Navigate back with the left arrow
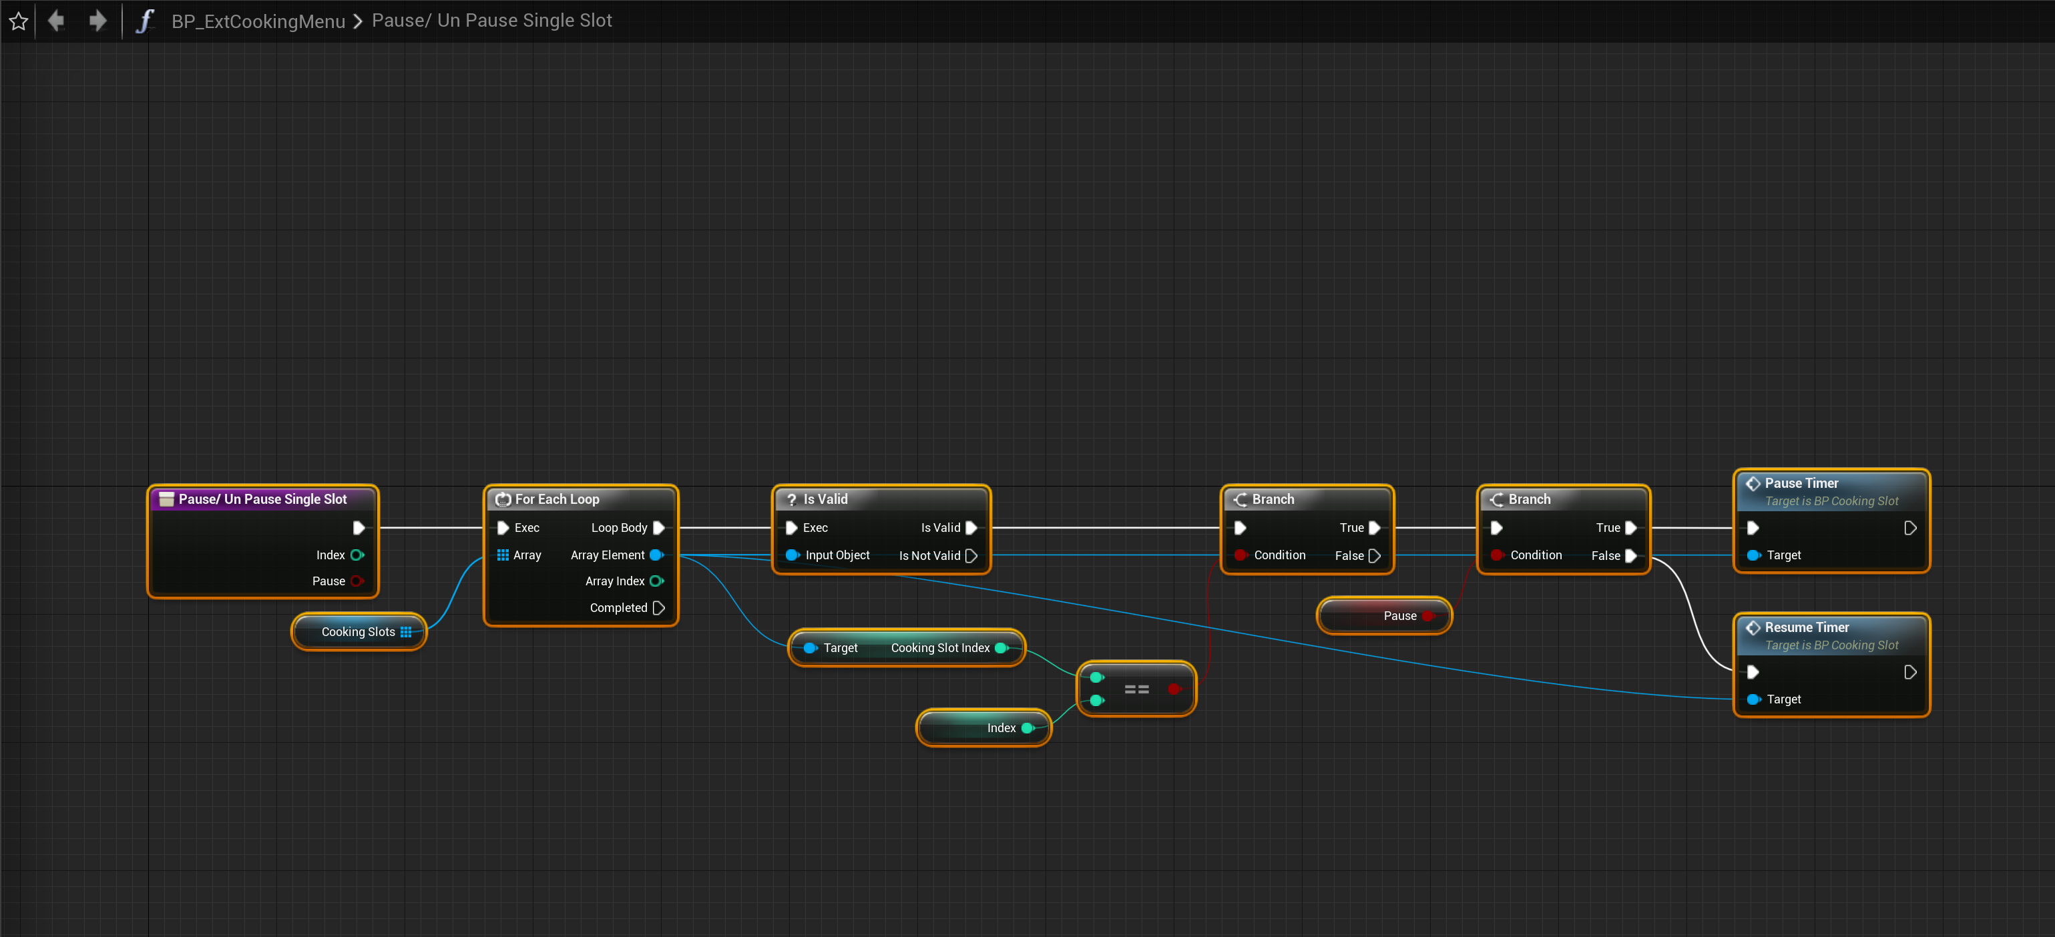The height and width of the screenshot is (937, 2055). tap(56, 21)
